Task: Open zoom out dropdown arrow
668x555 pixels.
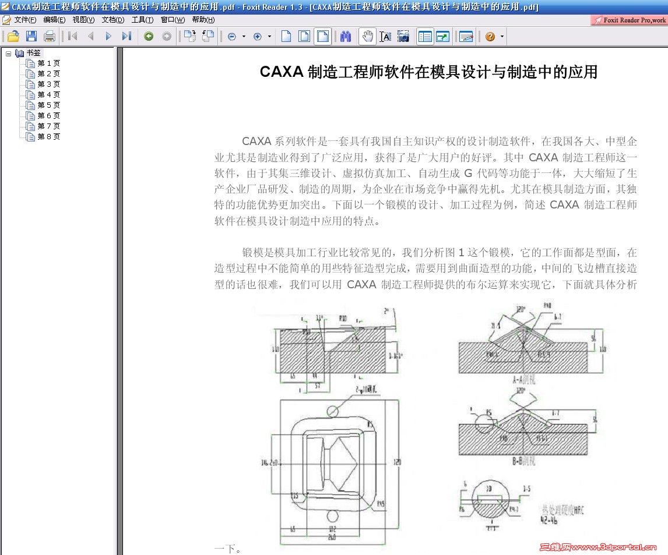Action: (244, 37)
